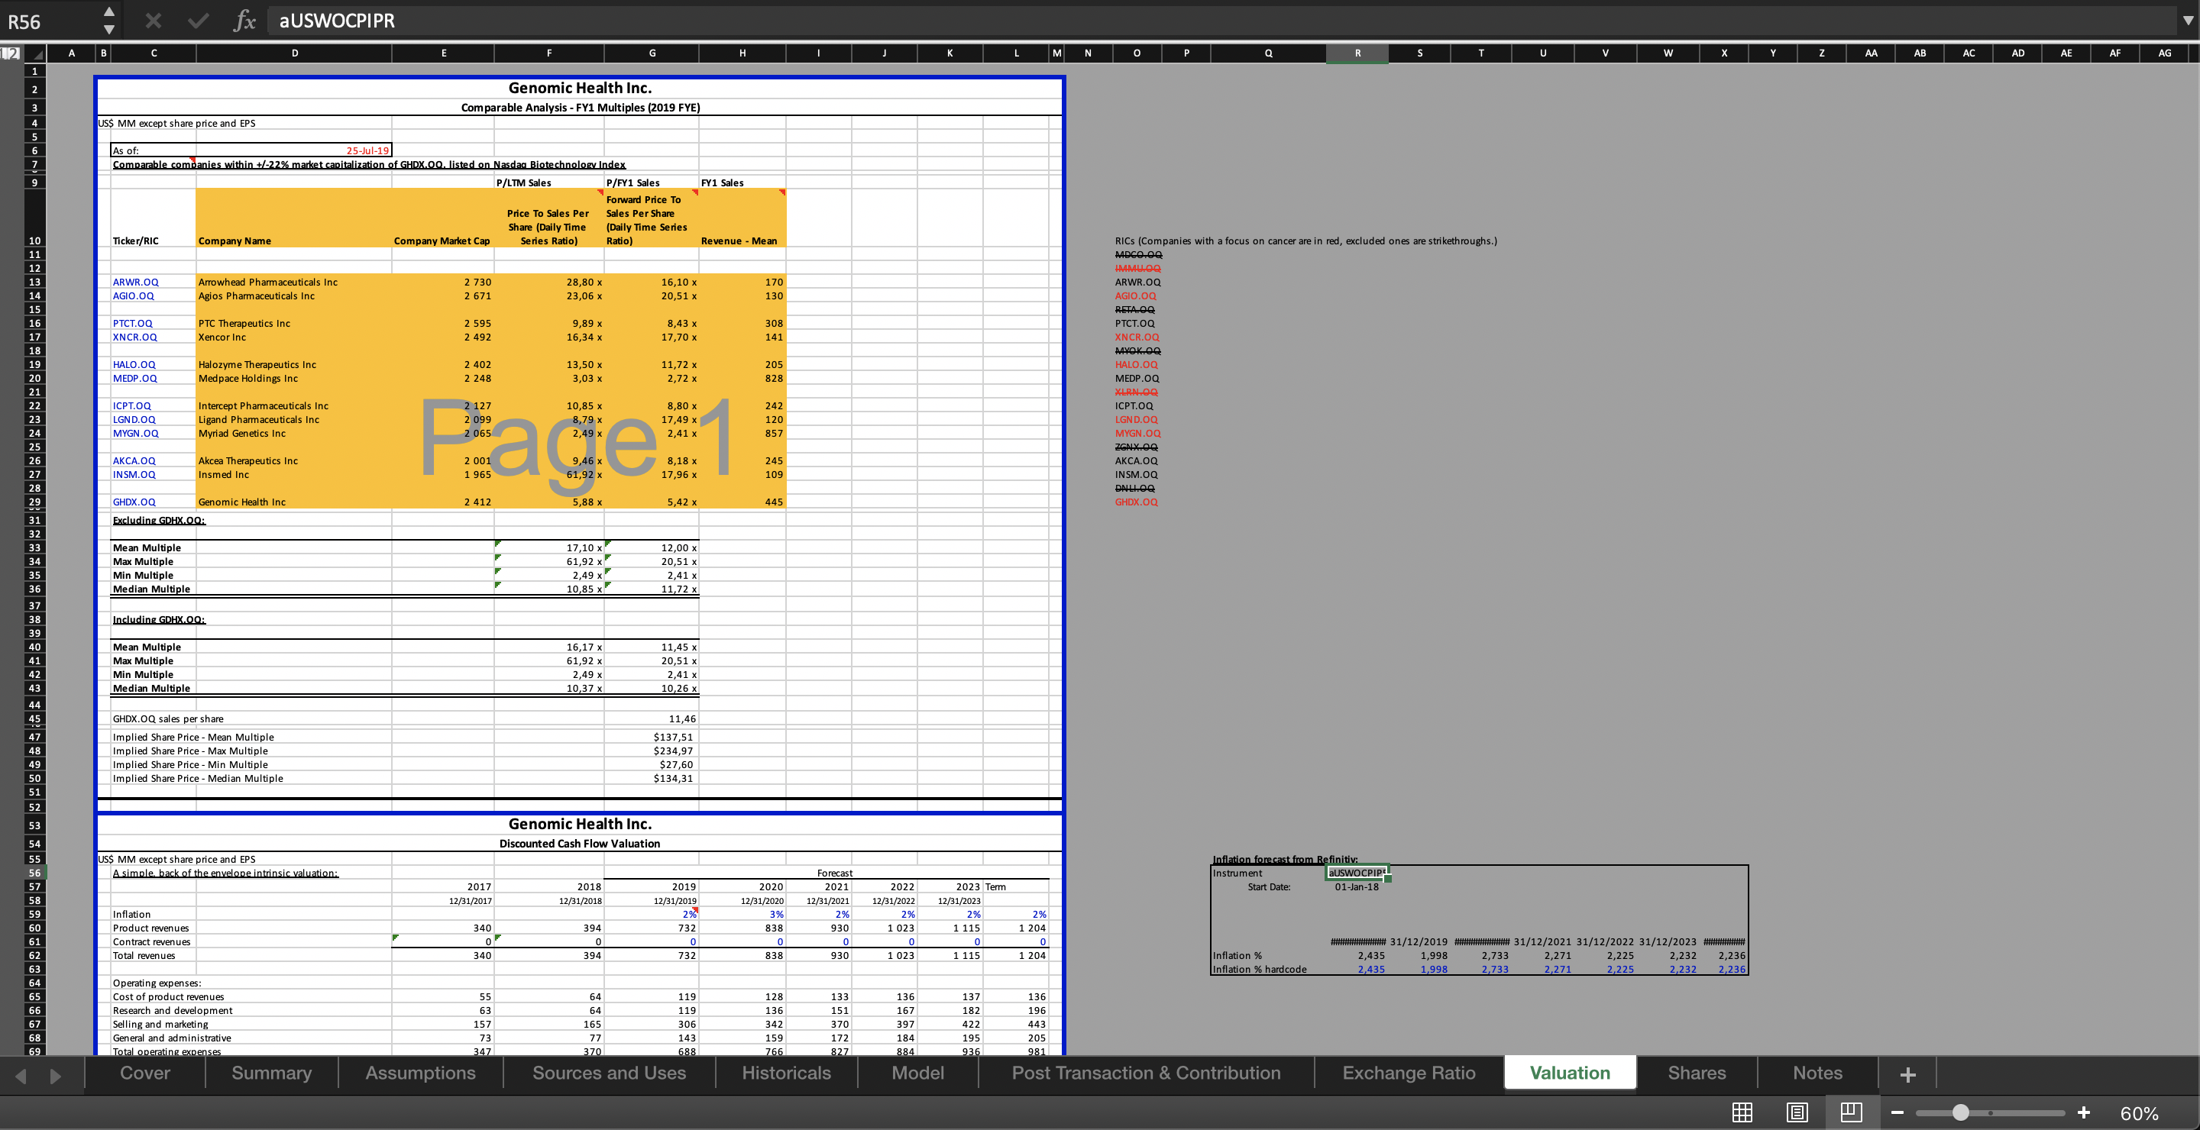Select Implied Share Price Mean $137,51 cell
The width and height of the screenshot is (2200, 1130).
tap(652, 738)
